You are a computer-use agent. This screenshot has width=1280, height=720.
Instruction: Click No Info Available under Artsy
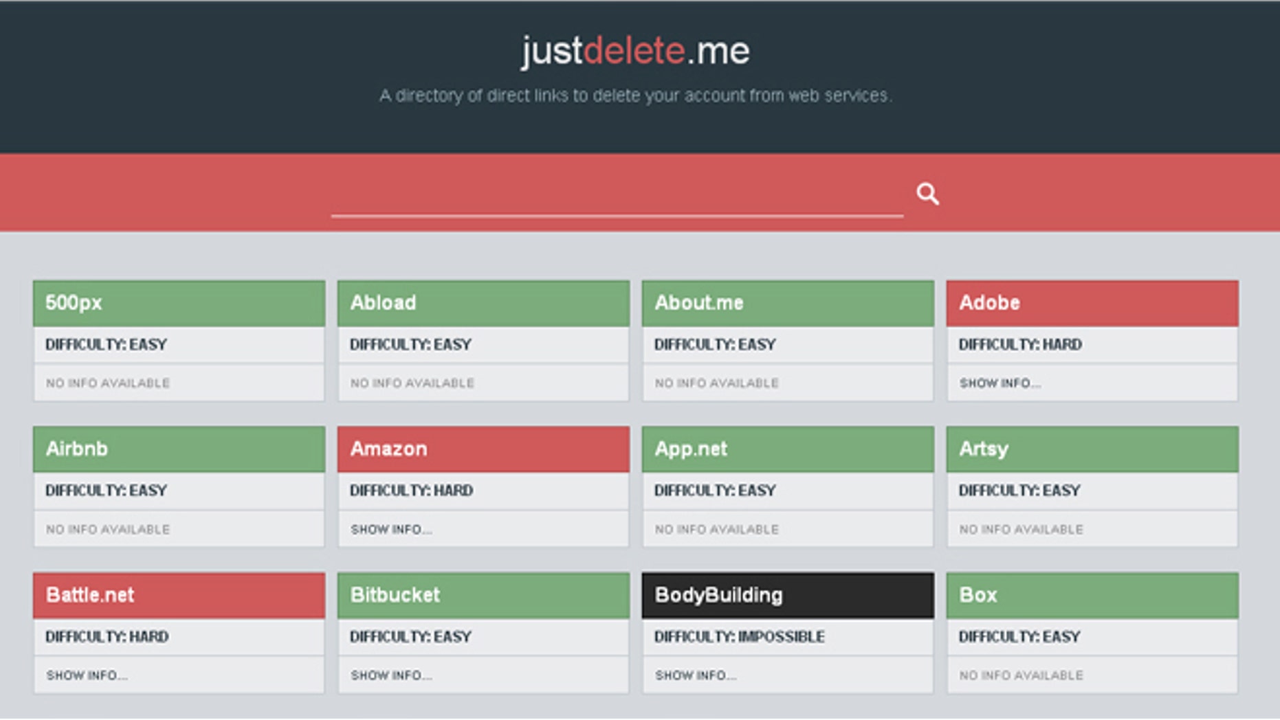point(1022,530)
